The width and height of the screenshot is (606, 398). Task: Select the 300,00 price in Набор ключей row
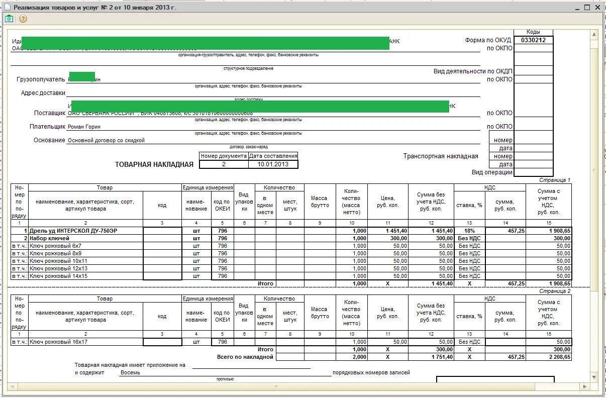coord(387,238)
